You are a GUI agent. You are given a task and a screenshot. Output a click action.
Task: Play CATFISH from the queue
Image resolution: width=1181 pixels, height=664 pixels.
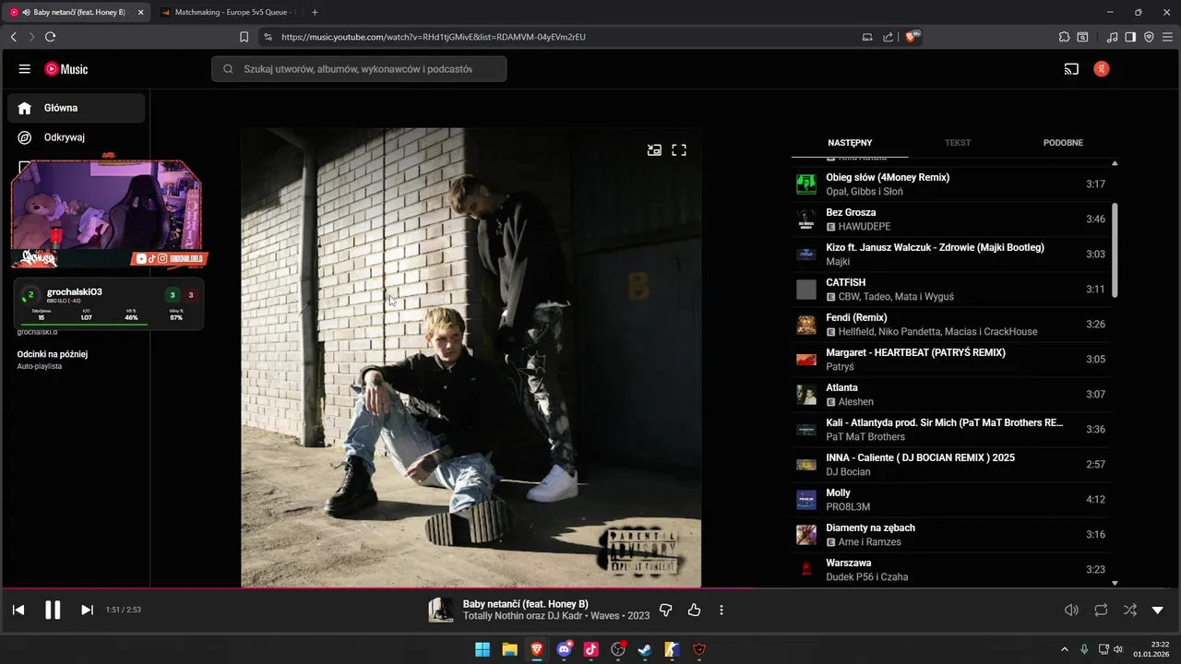point(950,290)
